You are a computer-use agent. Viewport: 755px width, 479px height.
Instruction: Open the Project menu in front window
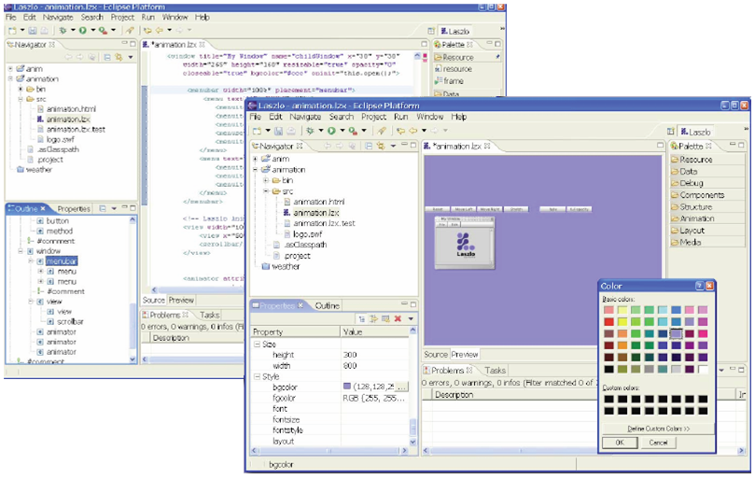(373, 117)
